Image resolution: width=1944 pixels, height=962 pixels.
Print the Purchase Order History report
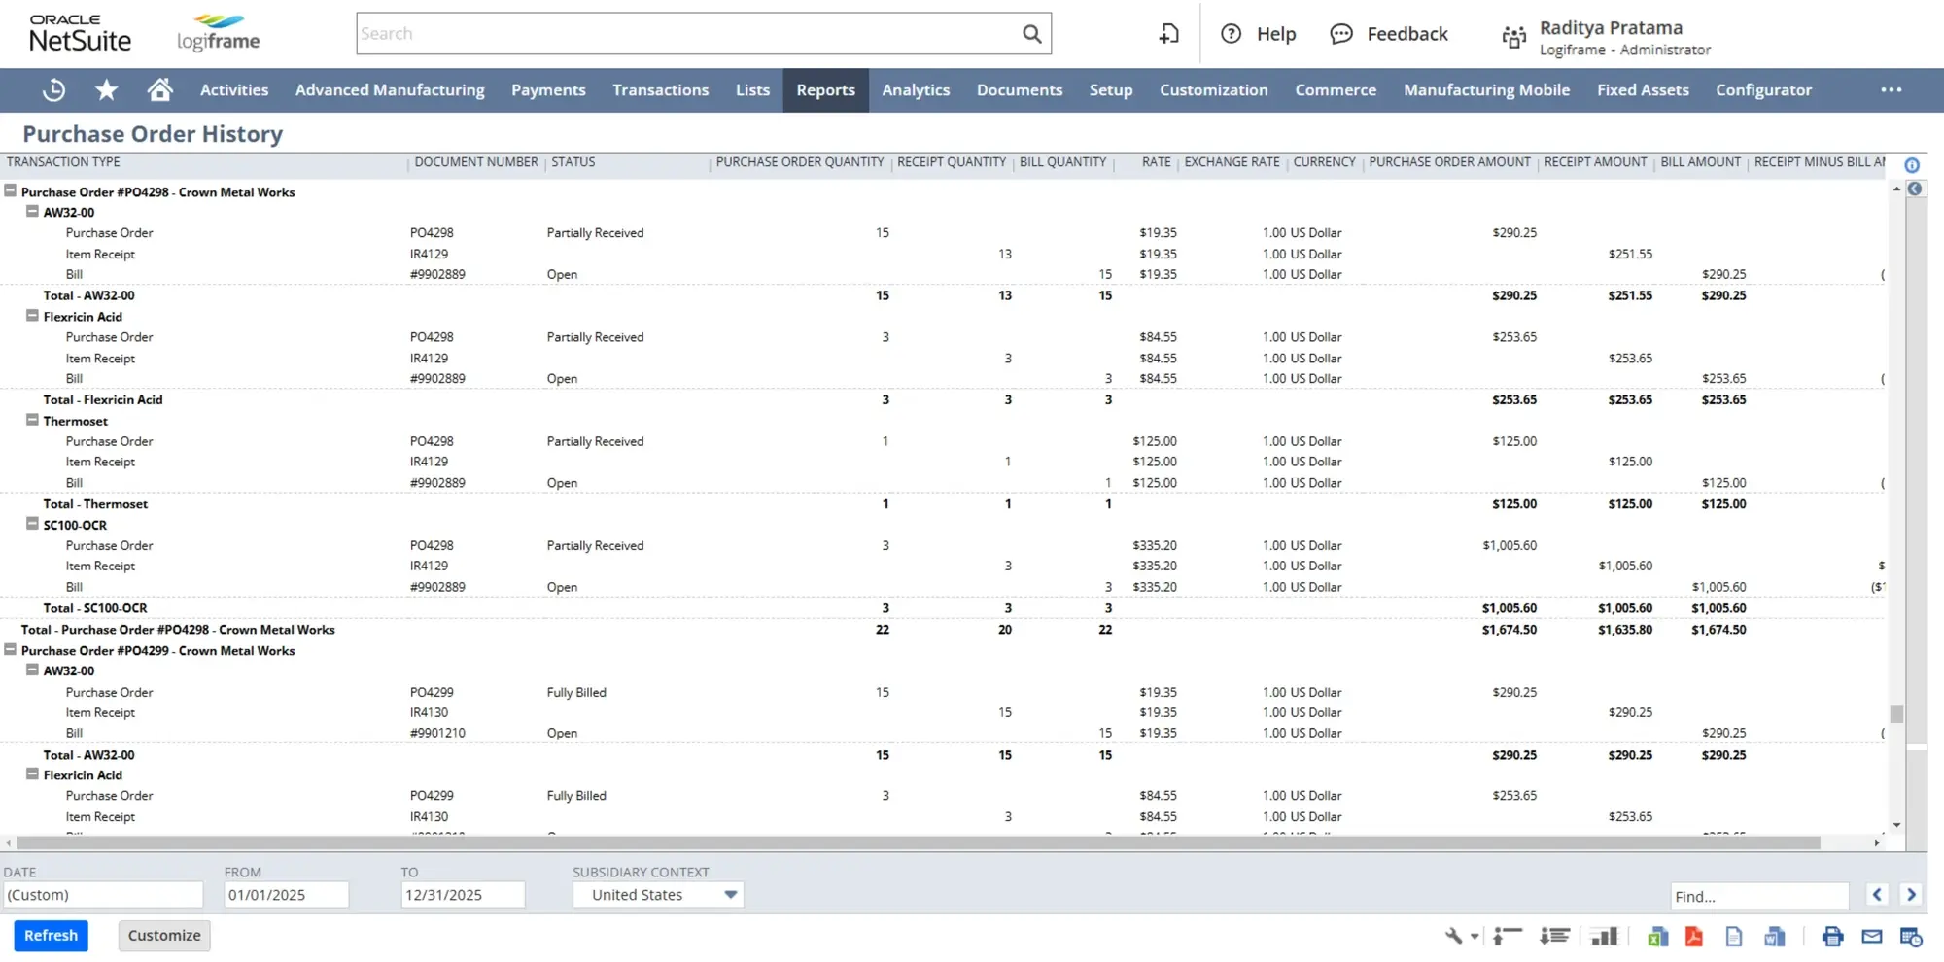click(x=1833, y=936)
